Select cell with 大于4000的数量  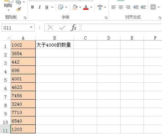click(55, 45)
